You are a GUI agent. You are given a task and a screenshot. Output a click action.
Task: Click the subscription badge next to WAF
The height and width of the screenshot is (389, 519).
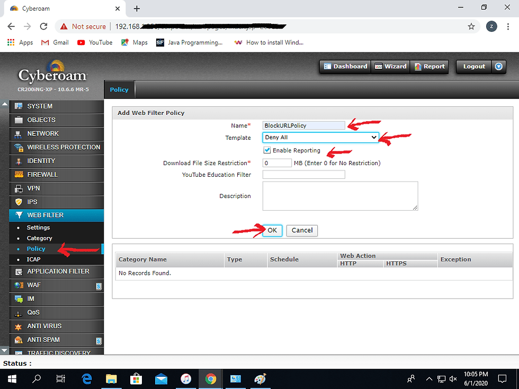coord(99,286)
